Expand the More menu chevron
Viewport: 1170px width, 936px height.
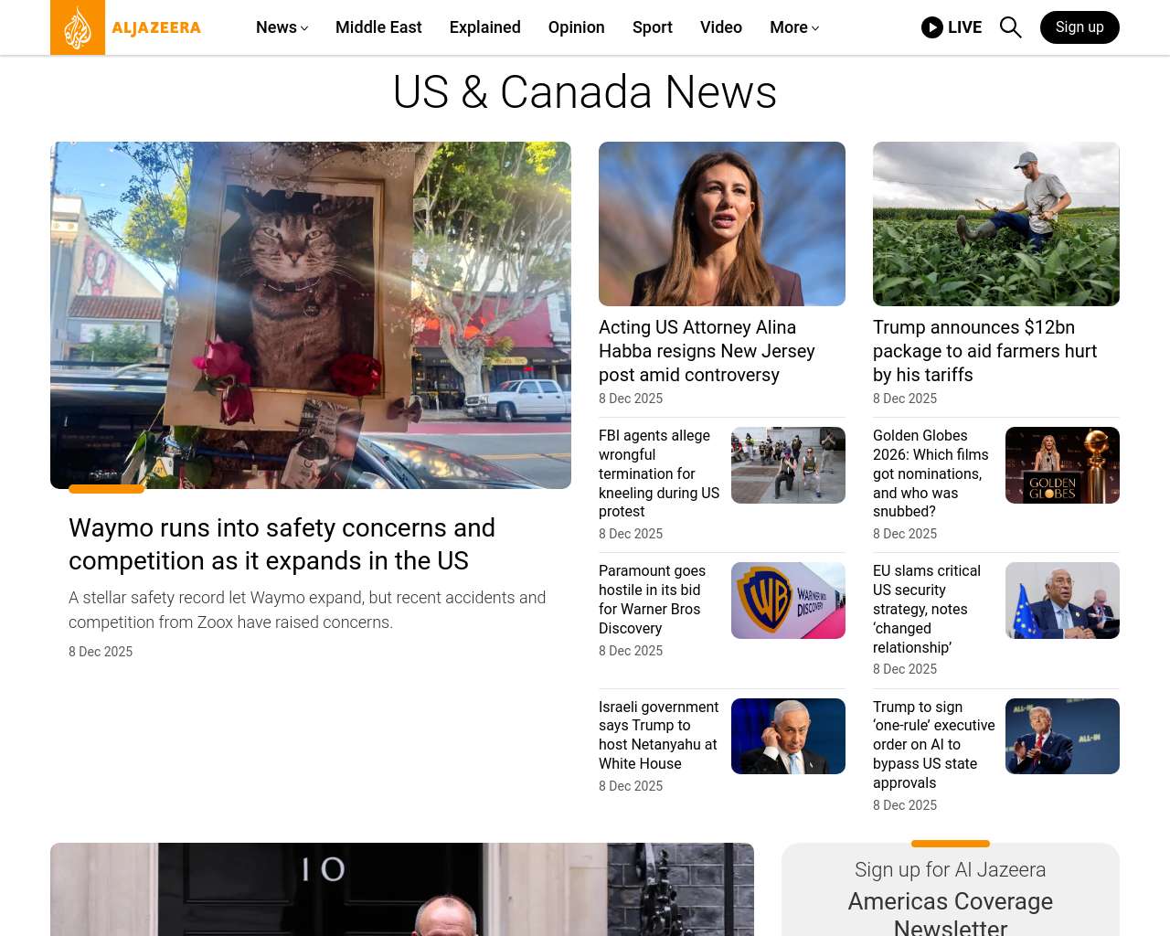pyautogui.click(x=815, y=28)
